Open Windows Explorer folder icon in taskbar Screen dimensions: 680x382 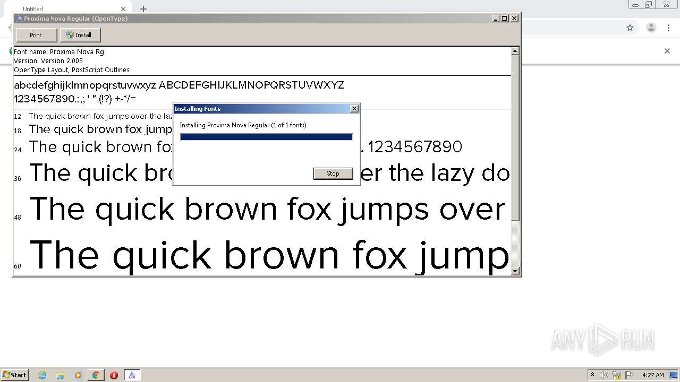[60, 375]
